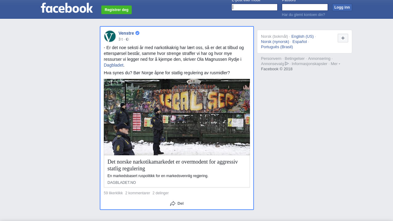This screenshot has height=221, width=393.
Task: Click the Logg inn button
Action: click(342, 7)
